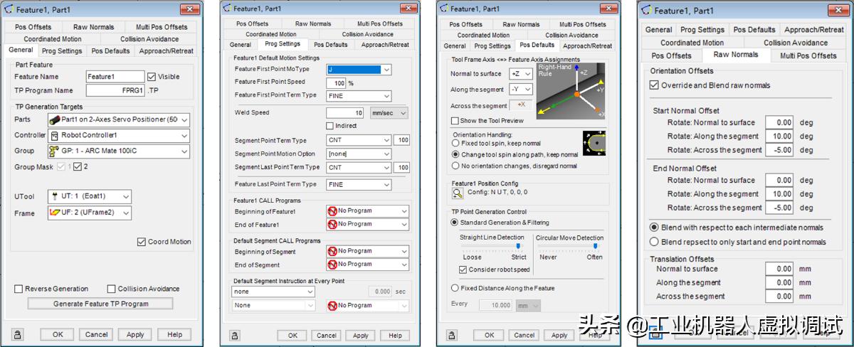
Task: Toggle the Visible checkbox beside Feature Name
Action: [152, 77]
